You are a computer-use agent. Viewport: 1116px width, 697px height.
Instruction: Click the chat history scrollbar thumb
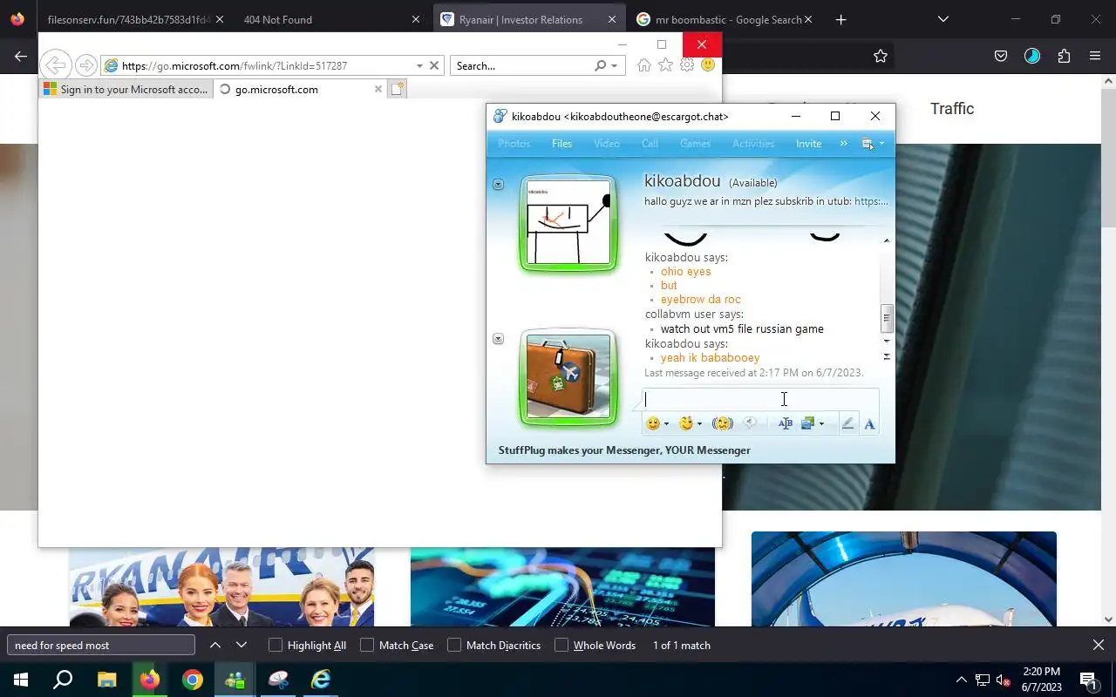(887, 318)
